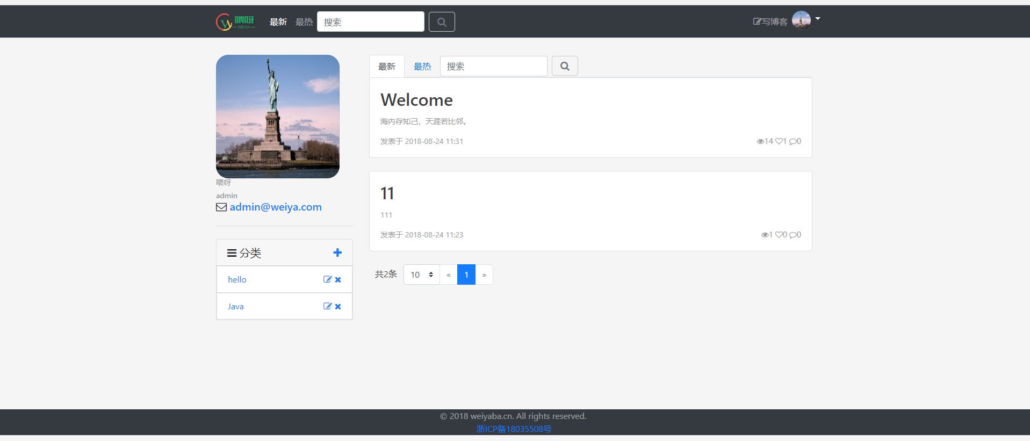Viewport: 1030px width, 441px height.
Task: Switch to the 最热 tab in content area
Action: coord(422,67)
